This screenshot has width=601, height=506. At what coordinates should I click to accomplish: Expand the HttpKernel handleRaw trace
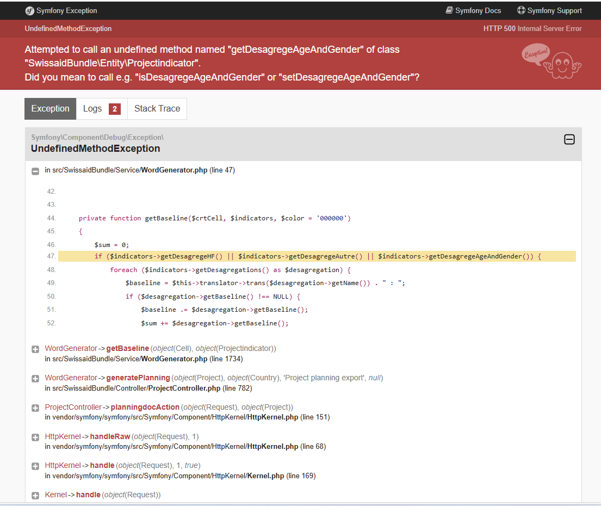tap(35, 437)
